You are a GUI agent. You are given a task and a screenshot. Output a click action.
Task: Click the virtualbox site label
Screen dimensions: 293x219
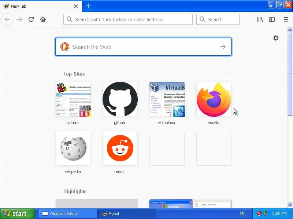tap(167, 123)
